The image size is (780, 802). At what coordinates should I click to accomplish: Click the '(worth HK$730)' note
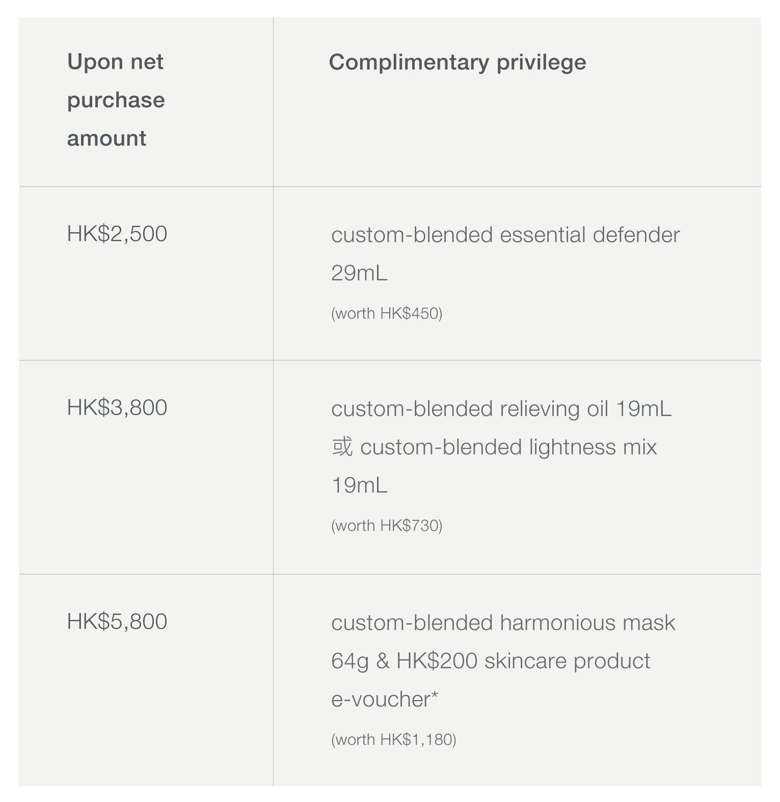coord(387,526)
